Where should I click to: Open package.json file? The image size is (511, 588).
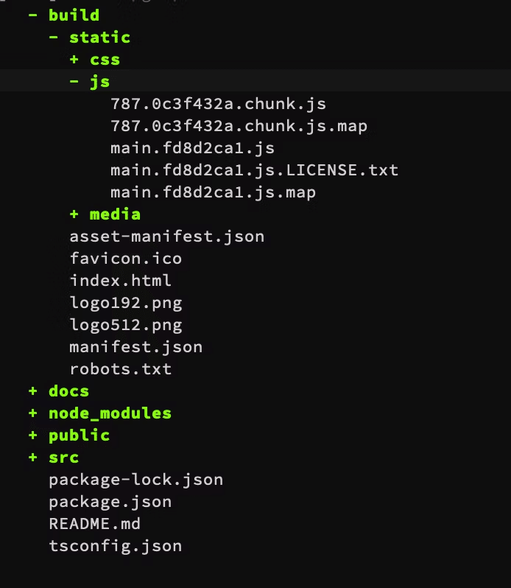[110, 502]
